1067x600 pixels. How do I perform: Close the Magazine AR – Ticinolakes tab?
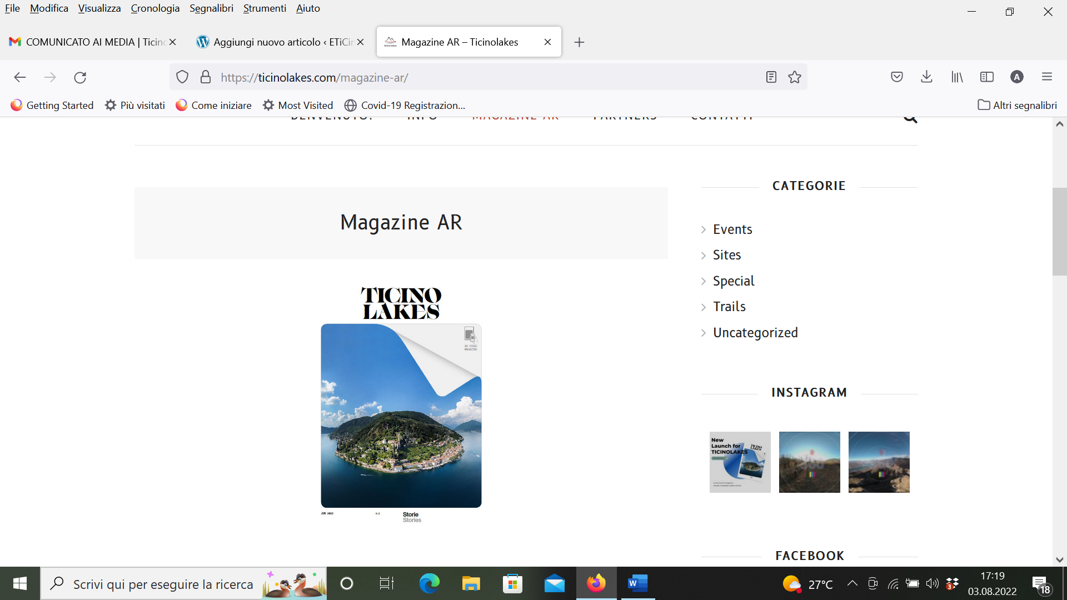tap(547, 42)
